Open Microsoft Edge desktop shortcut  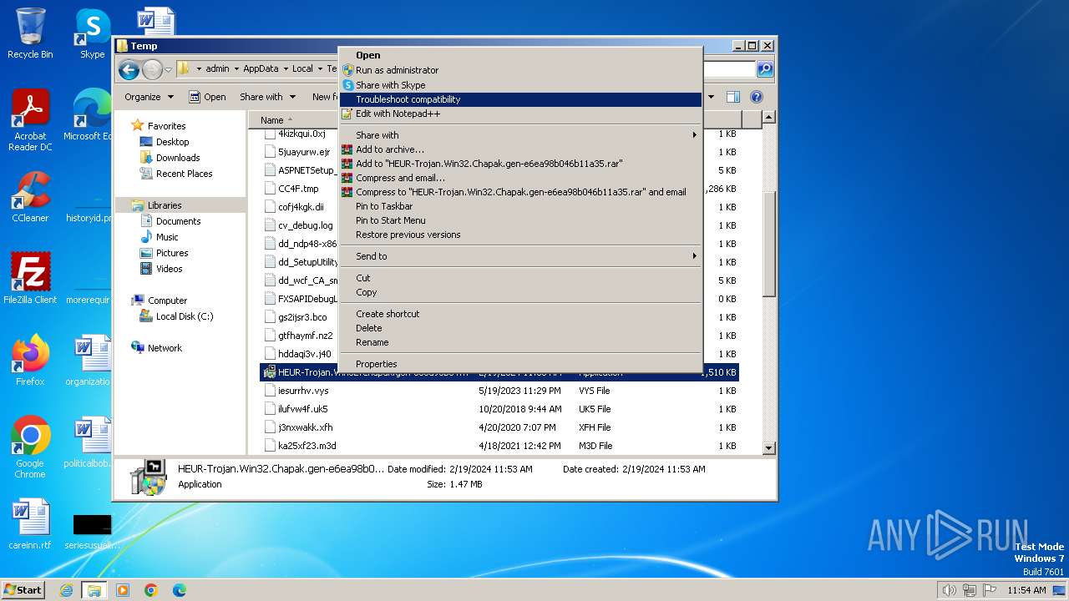click(93, 114)
